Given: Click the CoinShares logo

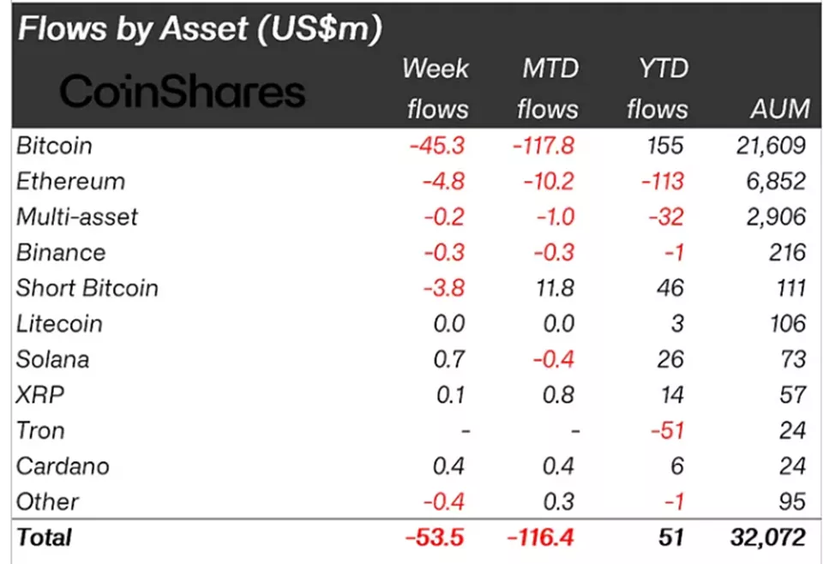Looking at the screenshot, I should click(x=183, y=92).
